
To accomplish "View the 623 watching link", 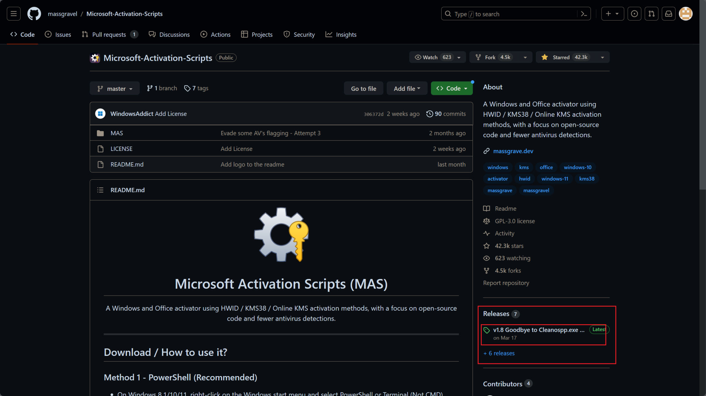I will pyautogui.click(x=507, y=258).
